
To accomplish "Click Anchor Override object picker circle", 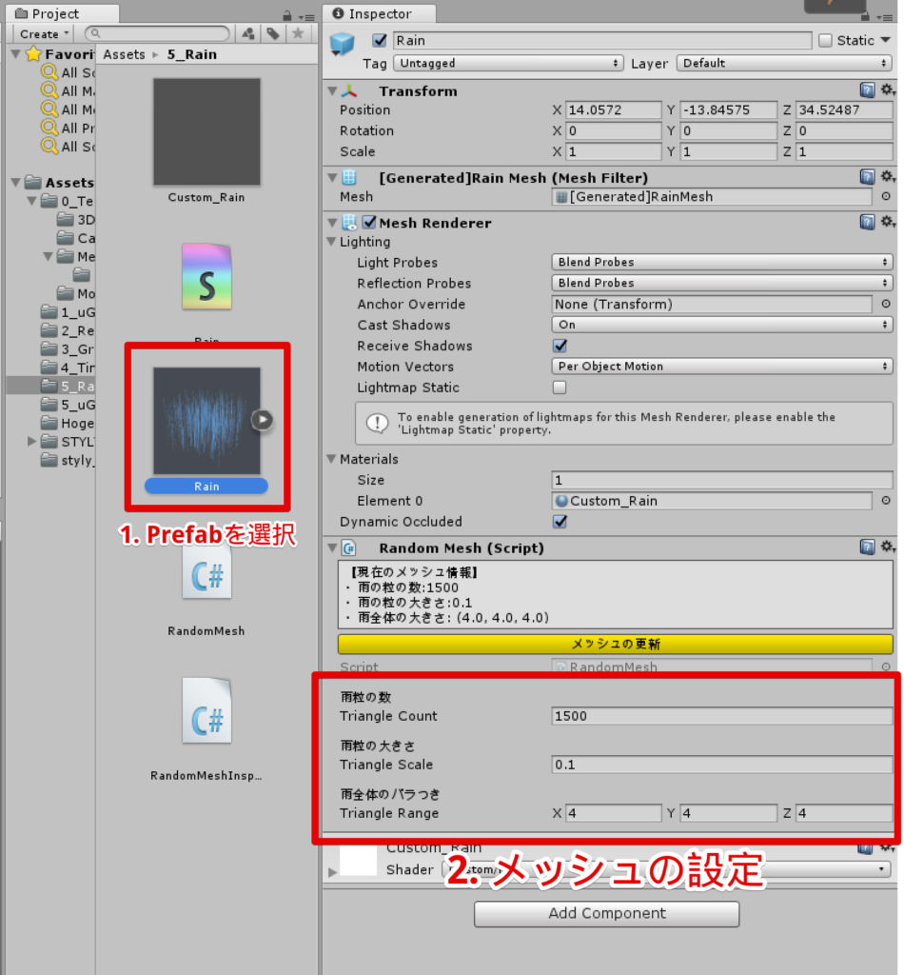I will [x=885, y=304].
